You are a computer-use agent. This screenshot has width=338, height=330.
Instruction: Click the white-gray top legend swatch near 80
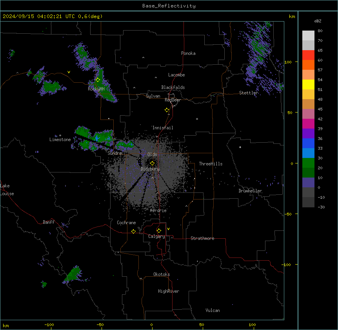pos(308,36)
